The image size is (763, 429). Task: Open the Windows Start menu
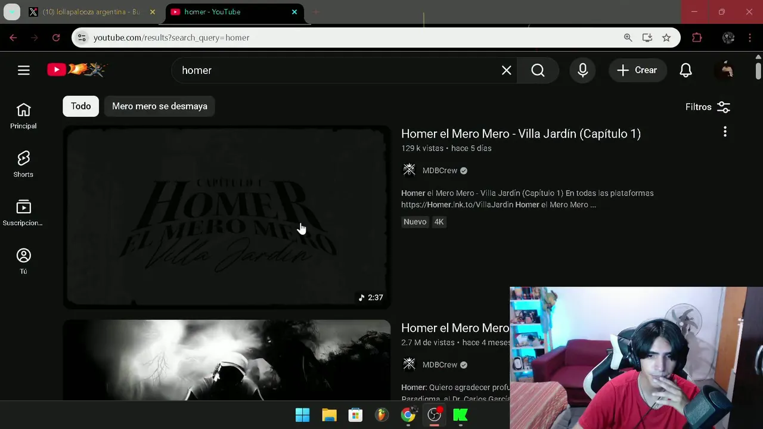coord(303,415)
